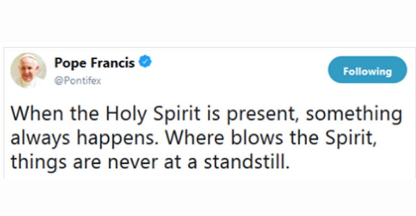The height and width of the screenshot is (216, 416).
Task: Click the tweet text starting with 'When'
Action: pyautogui.click(x=206, y=138)
